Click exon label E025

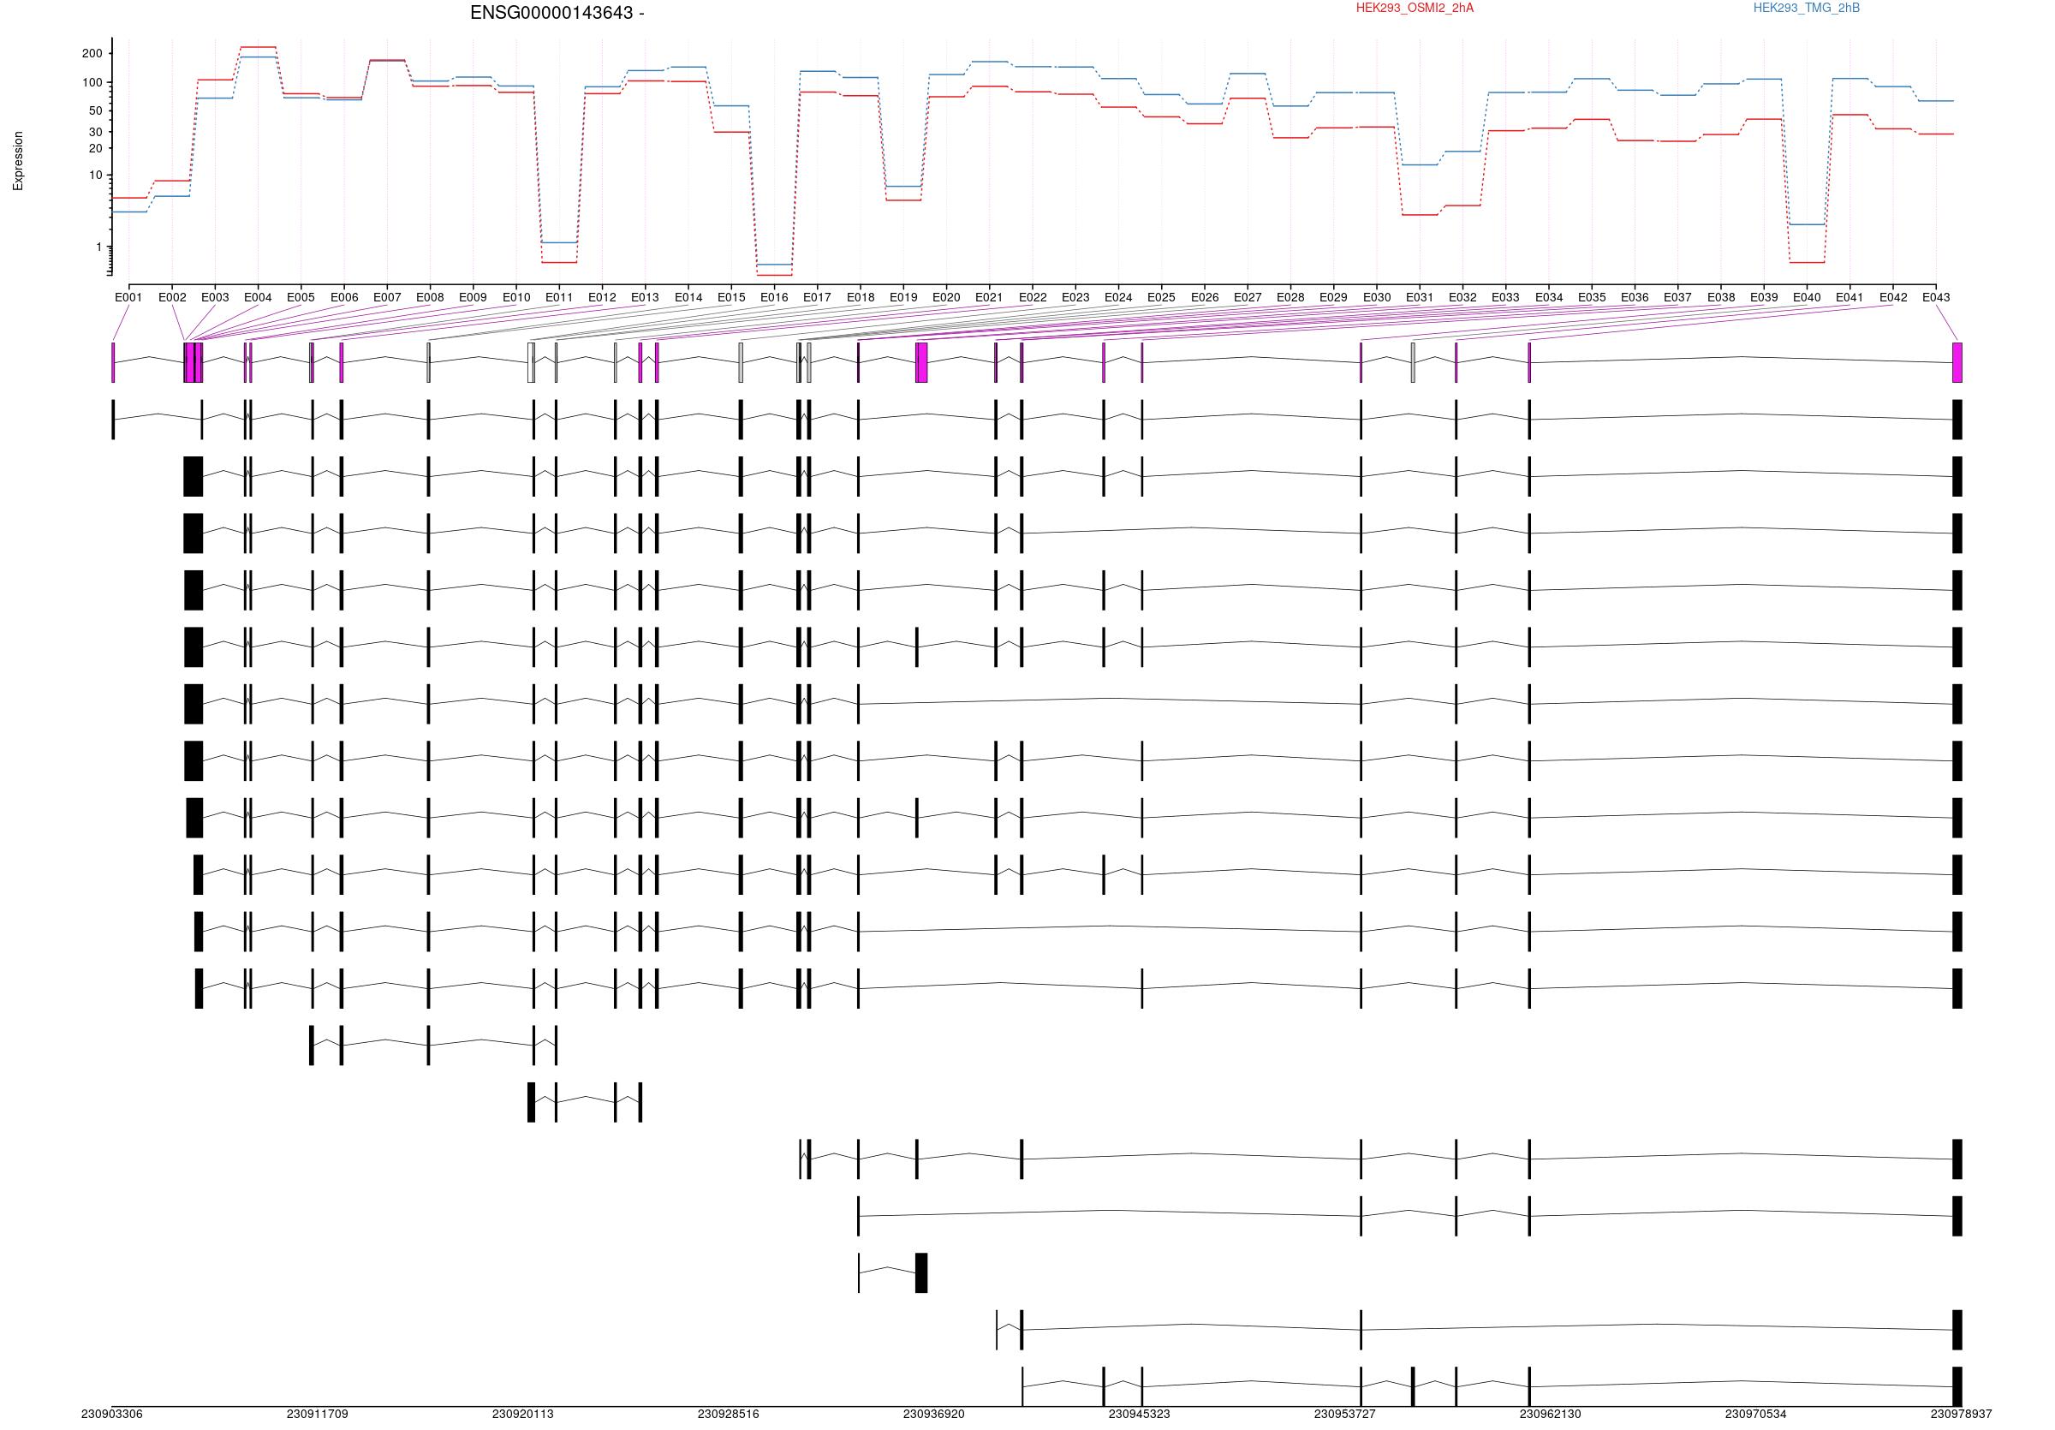click(x=1162, y=297)
